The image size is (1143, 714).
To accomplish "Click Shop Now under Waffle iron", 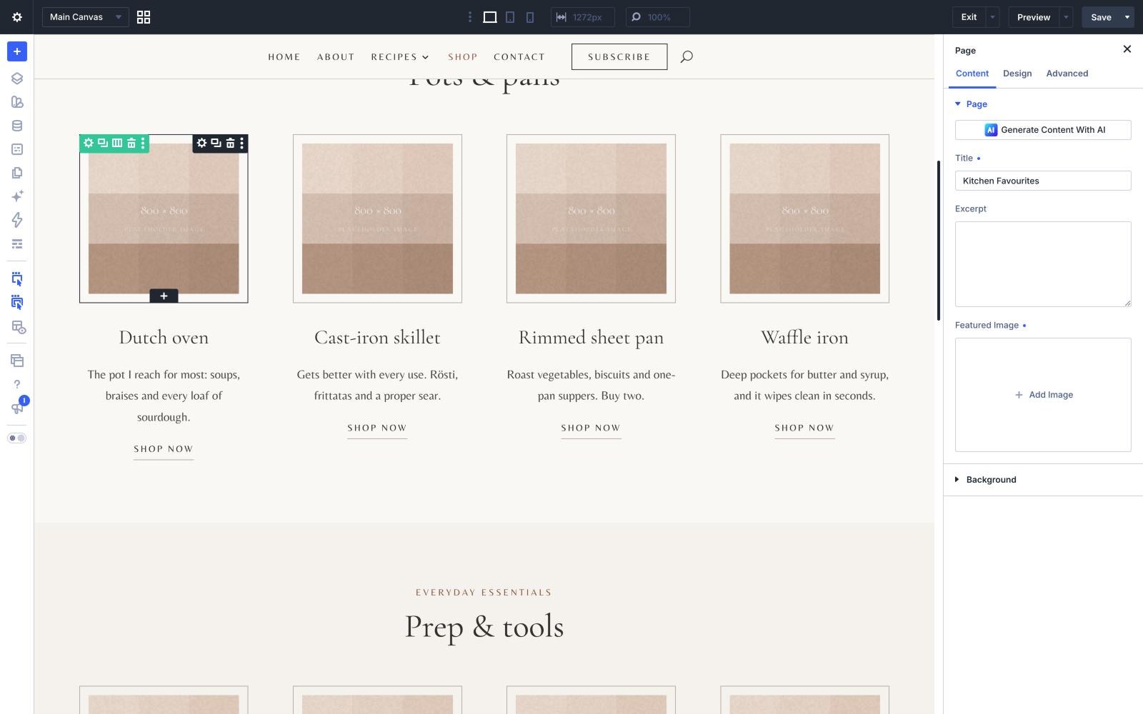I will click(804, 428).
